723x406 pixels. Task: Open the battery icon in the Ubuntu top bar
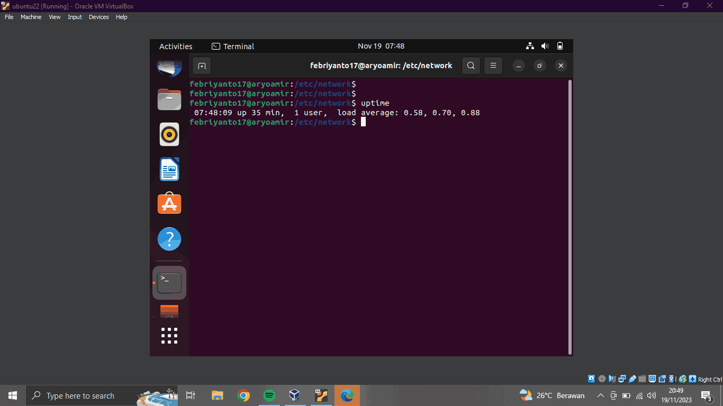[x=560, y=46]
